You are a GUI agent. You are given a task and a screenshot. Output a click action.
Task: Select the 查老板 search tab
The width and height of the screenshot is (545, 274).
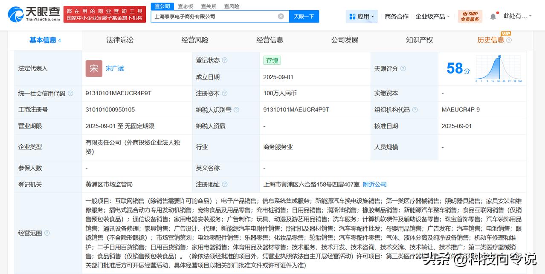click(x=186, y=6)
